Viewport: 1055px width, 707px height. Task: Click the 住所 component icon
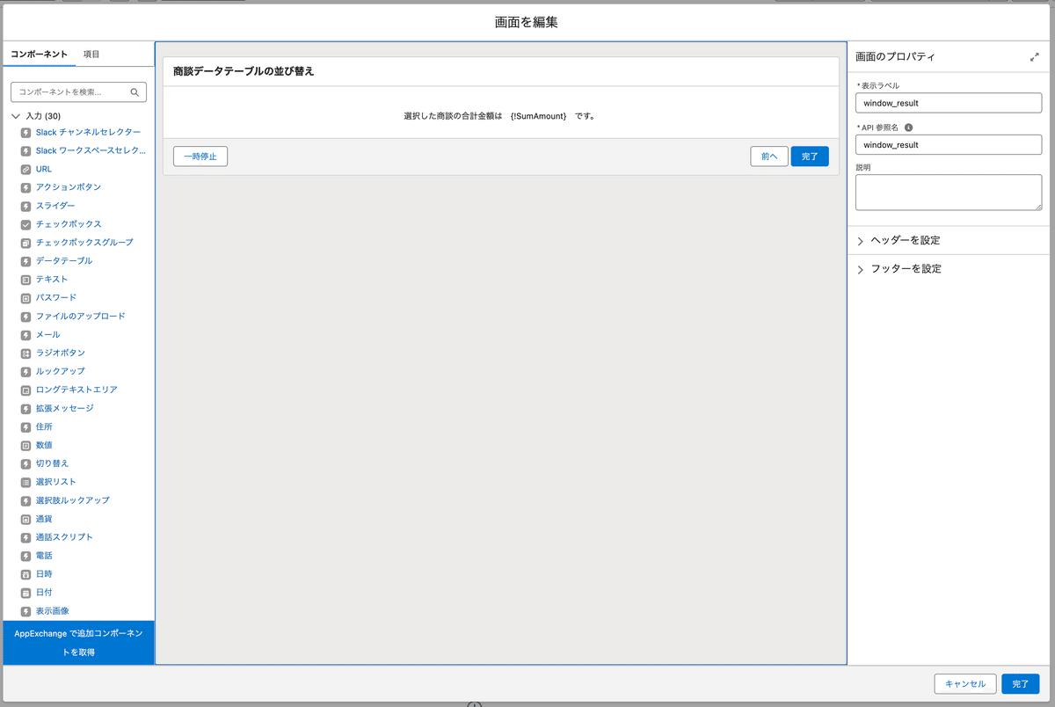pyautogui.click(x=25, y=426)
